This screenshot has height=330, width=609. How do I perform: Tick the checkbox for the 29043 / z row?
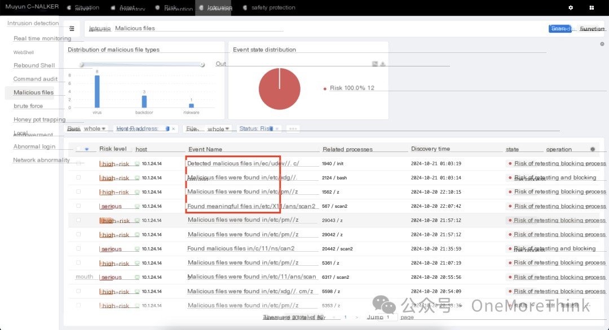pyautogui.click(x=78, y=220)
